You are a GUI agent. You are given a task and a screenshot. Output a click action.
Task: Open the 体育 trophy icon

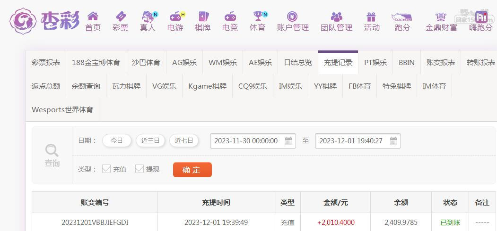pos(257,16)
